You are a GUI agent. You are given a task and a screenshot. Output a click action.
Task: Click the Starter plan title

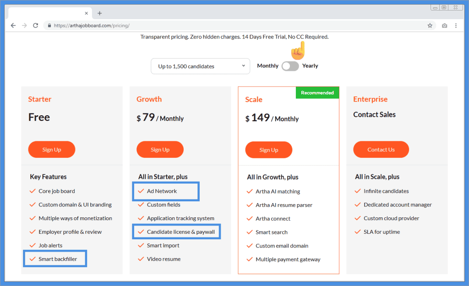click(x=40, y=99)
